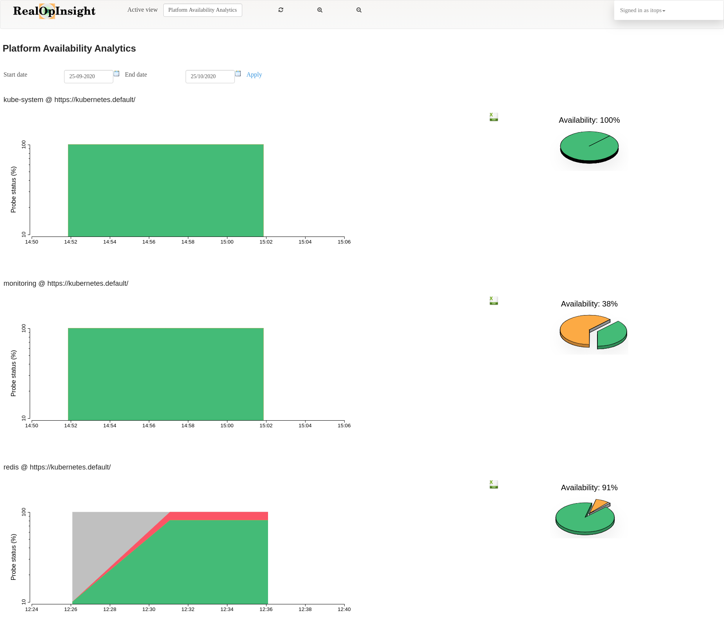Screen dimensions: 724x638
Task: Click the red band in redis probe chart
Action: point(219,516)
